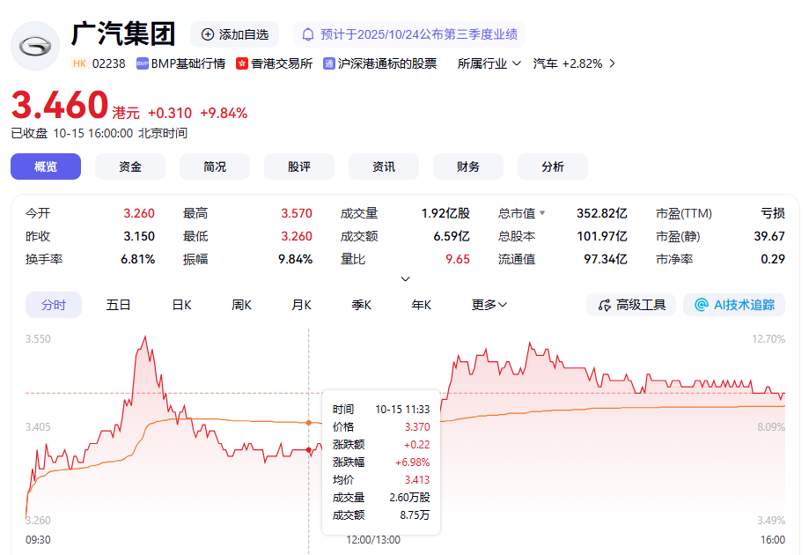
Task: Click the tools icon in 高级工具
Action: [604, 305]
